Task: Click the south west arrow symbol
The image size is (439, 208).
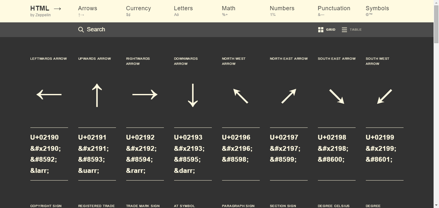Action: pos(384,96)
